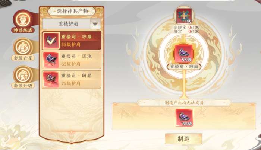This screenshot has height=150, width=261.
Task: Select 重楼肩·阆界 75级护肩 entry
Action: 72,80
